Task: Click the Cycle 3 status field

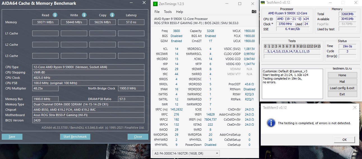Action: point(347,51)
